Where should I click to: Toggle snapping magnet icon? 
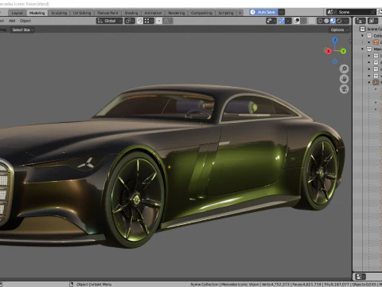[x=140, y=21]
